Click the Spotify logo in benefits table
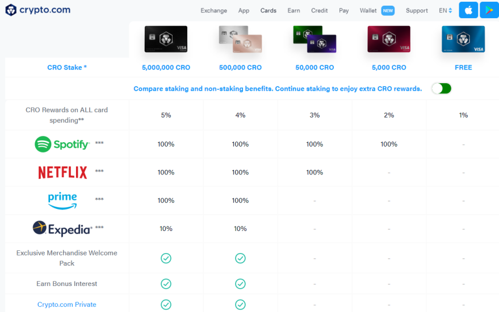This screenshot has height=312, width=499. coord(62,144)
